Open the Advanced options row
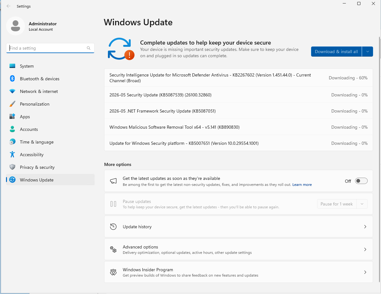 point(239,249)
